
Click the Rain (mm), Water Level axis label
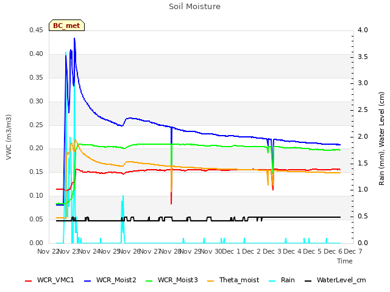381,139
